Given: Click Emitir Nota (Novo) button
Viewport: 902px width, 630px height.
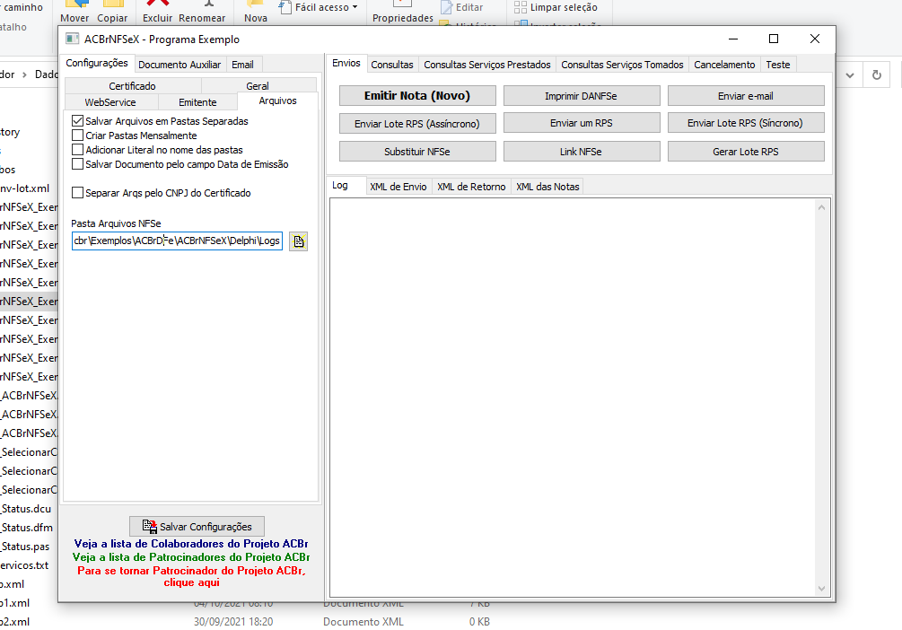Looking at the screenshot, I should 417,95.
